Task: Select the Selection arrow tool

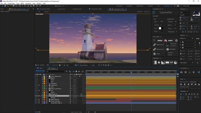Action: click(2, 6)
